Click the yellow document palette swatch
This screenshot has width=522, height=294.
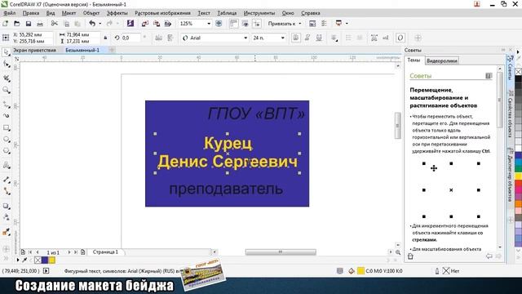52,260
